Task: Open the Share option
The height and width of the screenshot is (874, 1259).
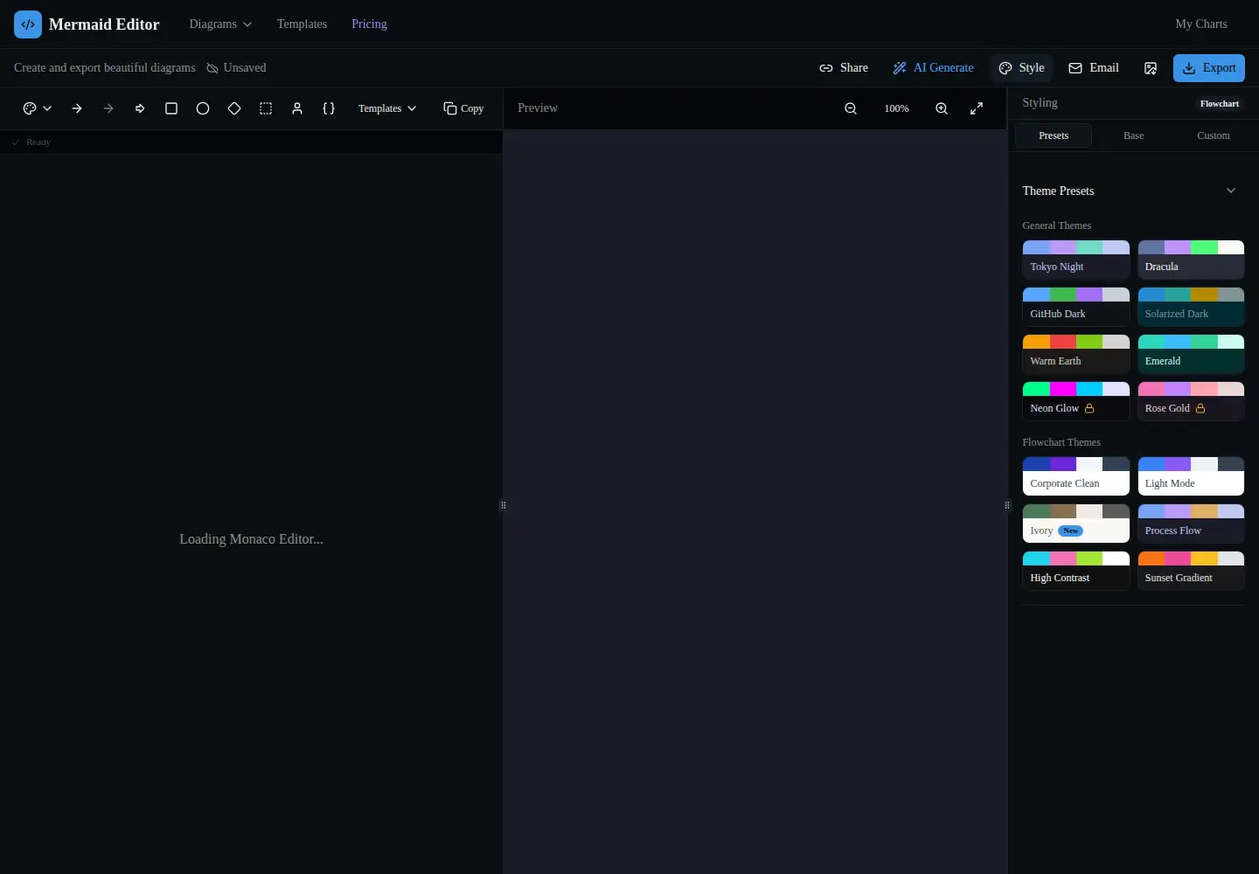Action: pyautogui.click(x=844, y=68)
